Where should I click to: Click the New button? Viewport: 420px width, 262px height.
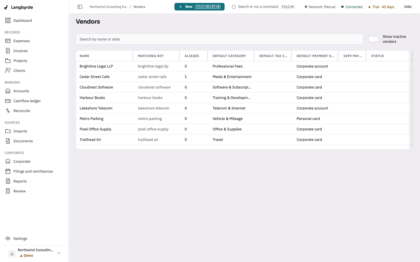(199, 7)
